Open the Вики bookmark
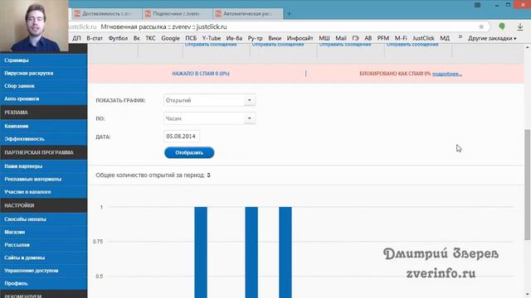Viewport: 531px width, 298px height. 275,38
